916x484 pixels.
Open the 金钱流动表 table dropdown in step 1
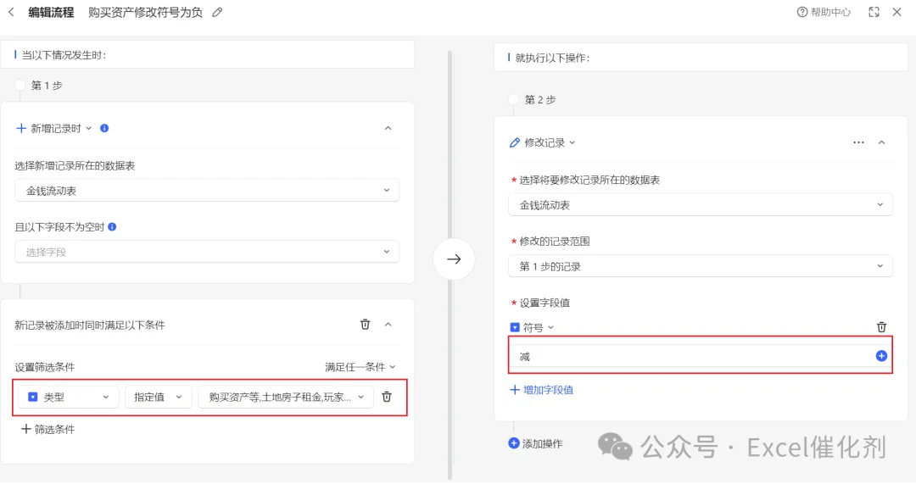(207, 191)
